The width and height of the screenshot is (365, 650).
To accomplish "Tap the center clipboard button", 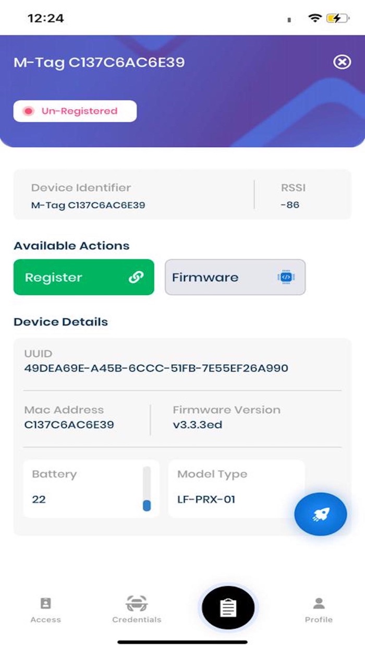I will pos(228,608).
